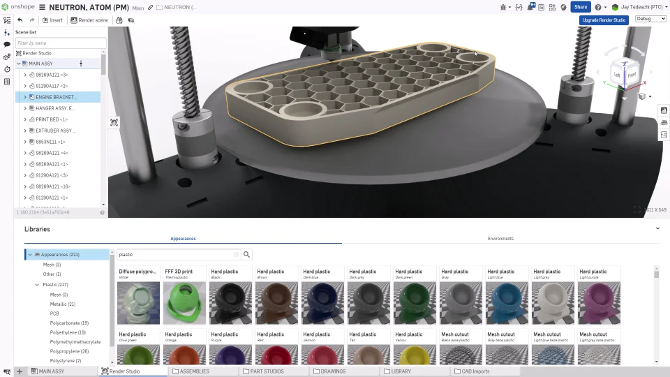The height and width of the screenshot is (377, 670).
Task: Click the Insert button in toolbar
Action: pyautogui.click(x=52, y=20)
